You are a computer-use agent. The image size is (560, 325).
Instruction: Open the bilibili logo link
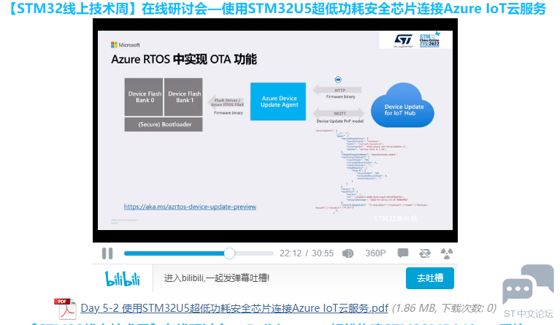point(122,278)
